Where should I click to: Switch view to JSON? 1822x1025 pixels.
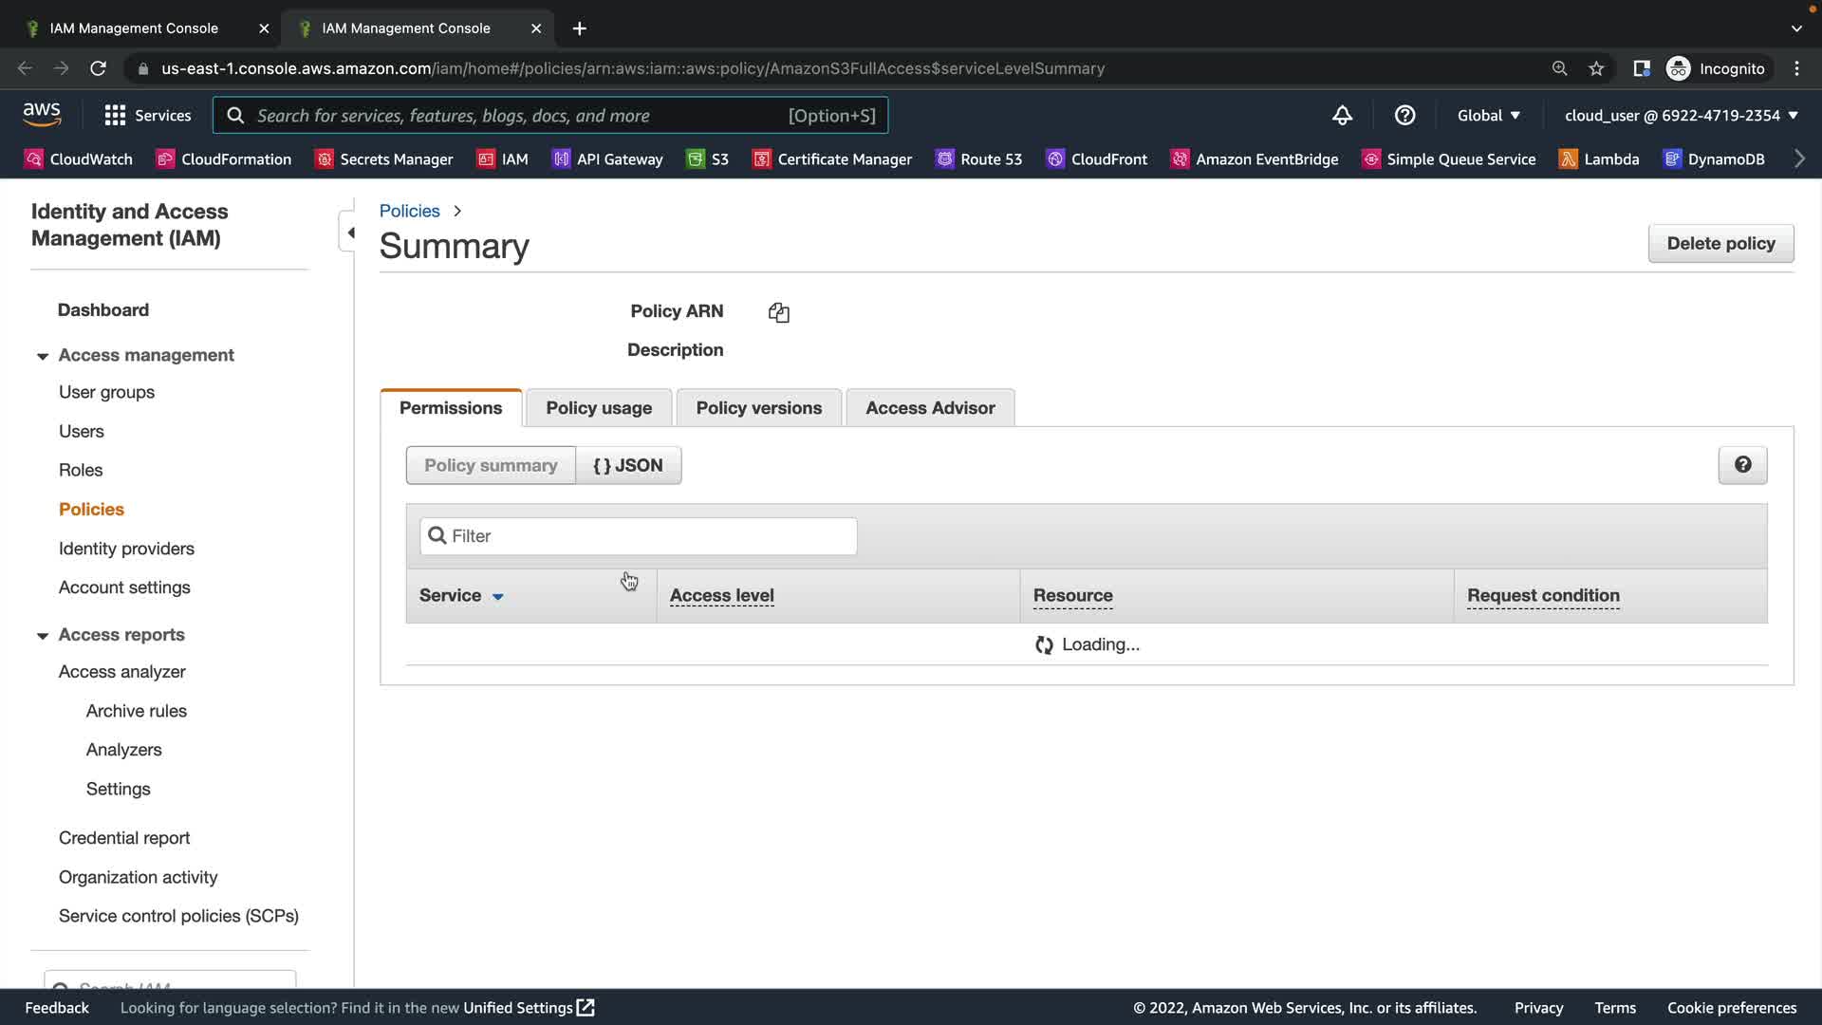tap(628, 465)
